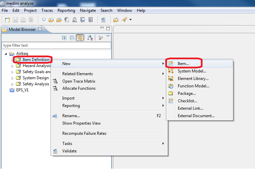Select Item... in the New submenu
This screenshot has height=170, width=255.
[183, 63]
